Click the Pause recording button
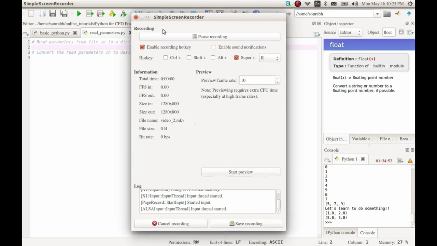437x246 pixels. [x=210, y=37]
